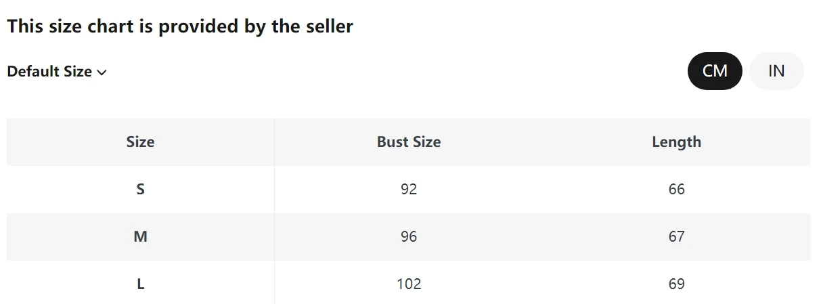Click the Size column header
Screen dimensions: 821x304
(x=140, y=142)
